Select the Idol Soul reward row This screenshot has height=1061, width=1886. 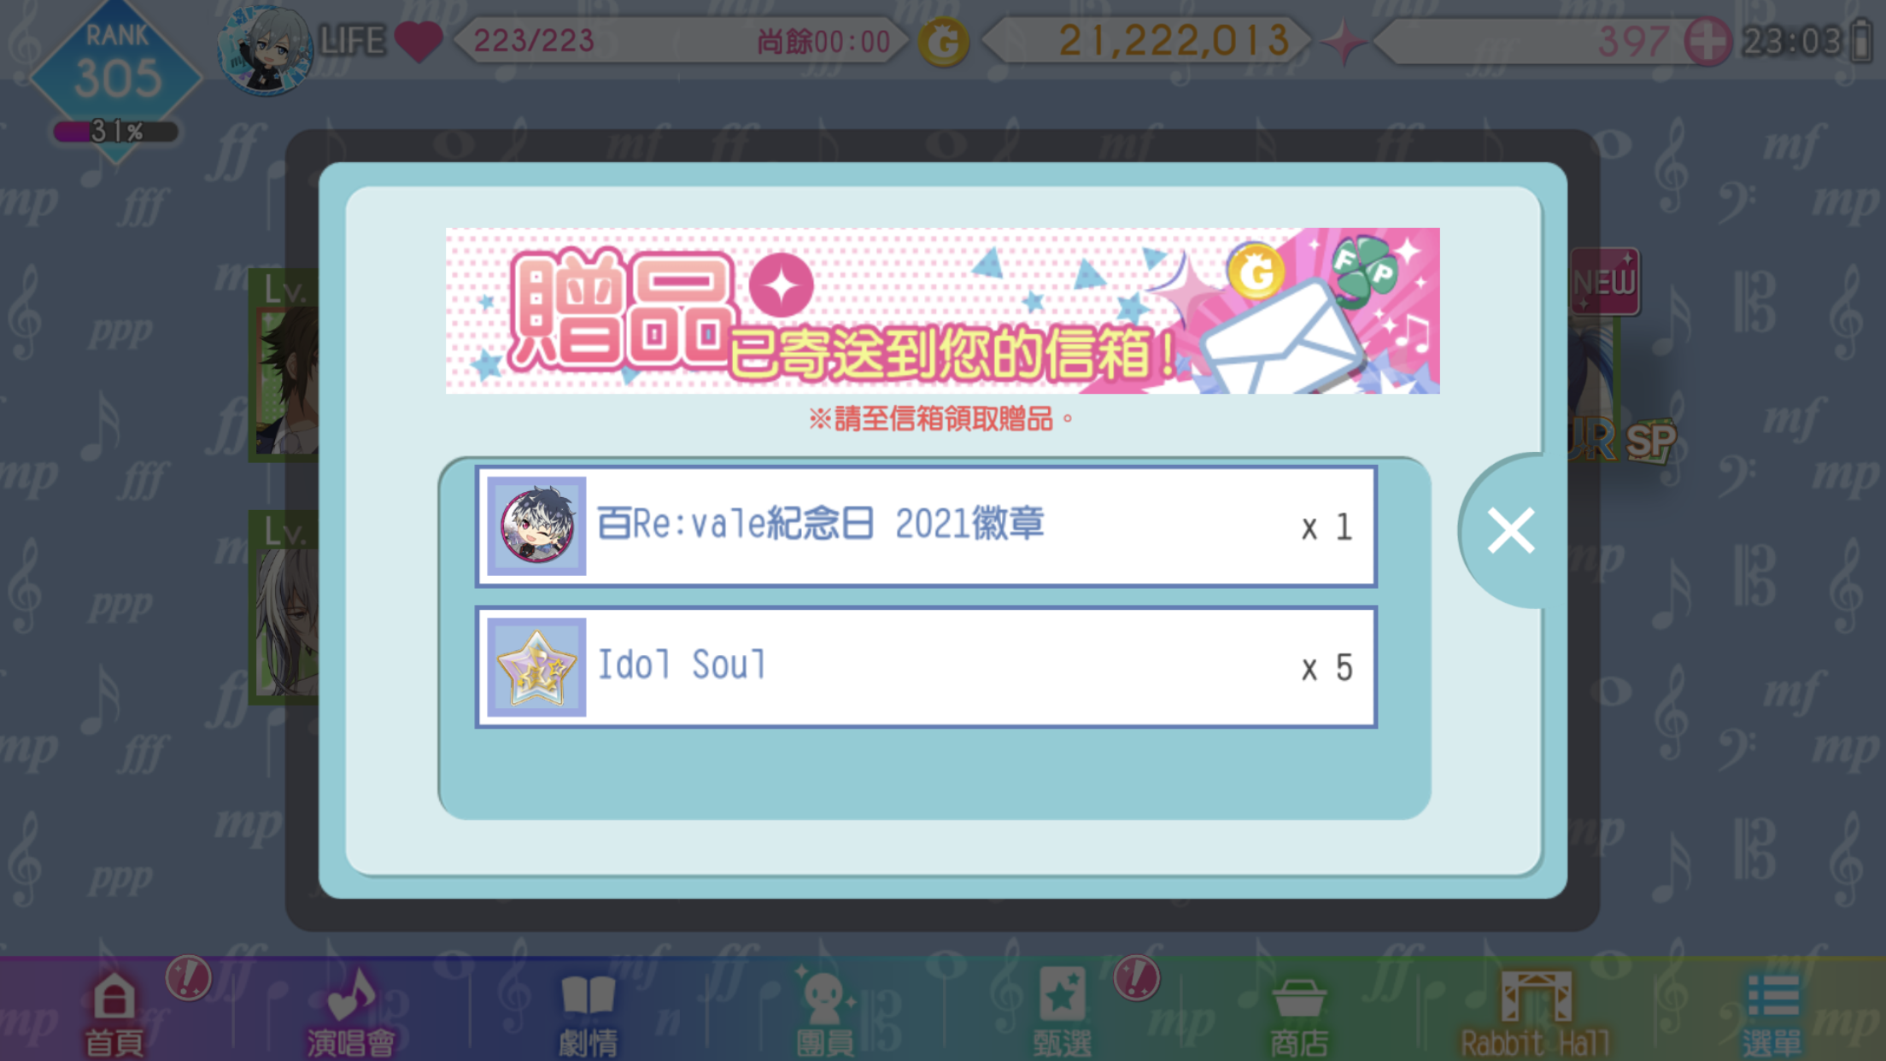pyautogui.click(x=926, y=667)
